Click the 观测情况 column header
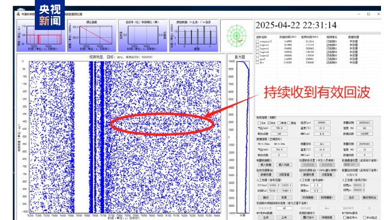384x220 pixels. coord(332,37)
